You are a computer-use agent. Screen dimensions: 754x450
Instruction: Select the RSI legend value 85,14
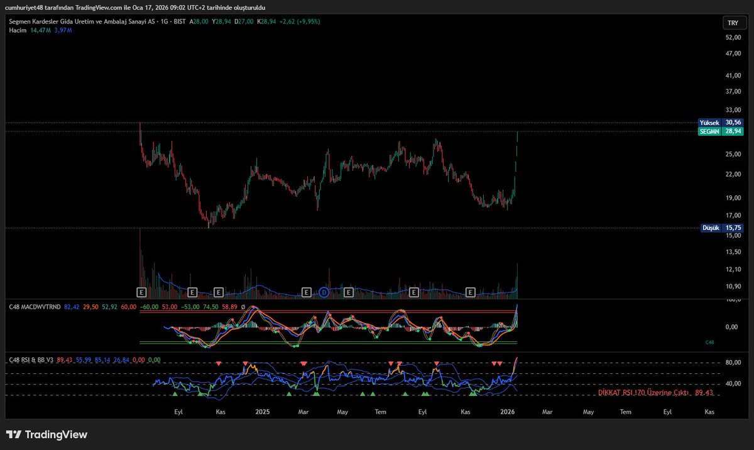pos(103,359)
